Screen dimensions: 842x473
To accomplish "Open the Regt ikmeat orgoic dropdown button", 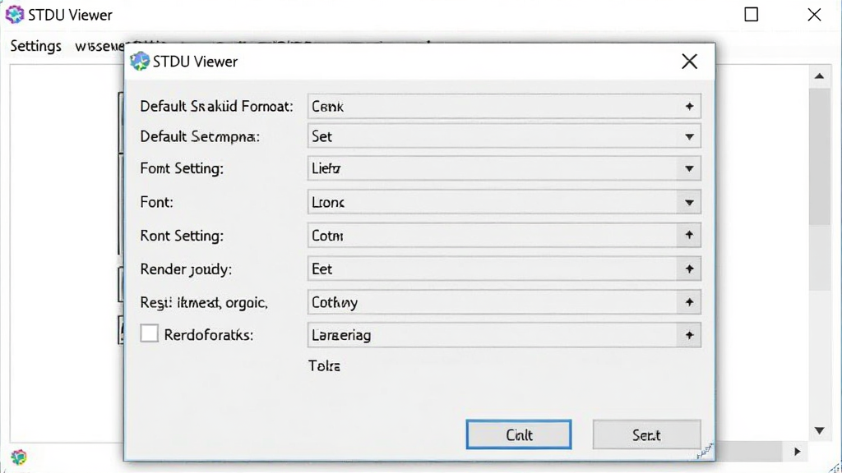I will click(x=690, y=302).
